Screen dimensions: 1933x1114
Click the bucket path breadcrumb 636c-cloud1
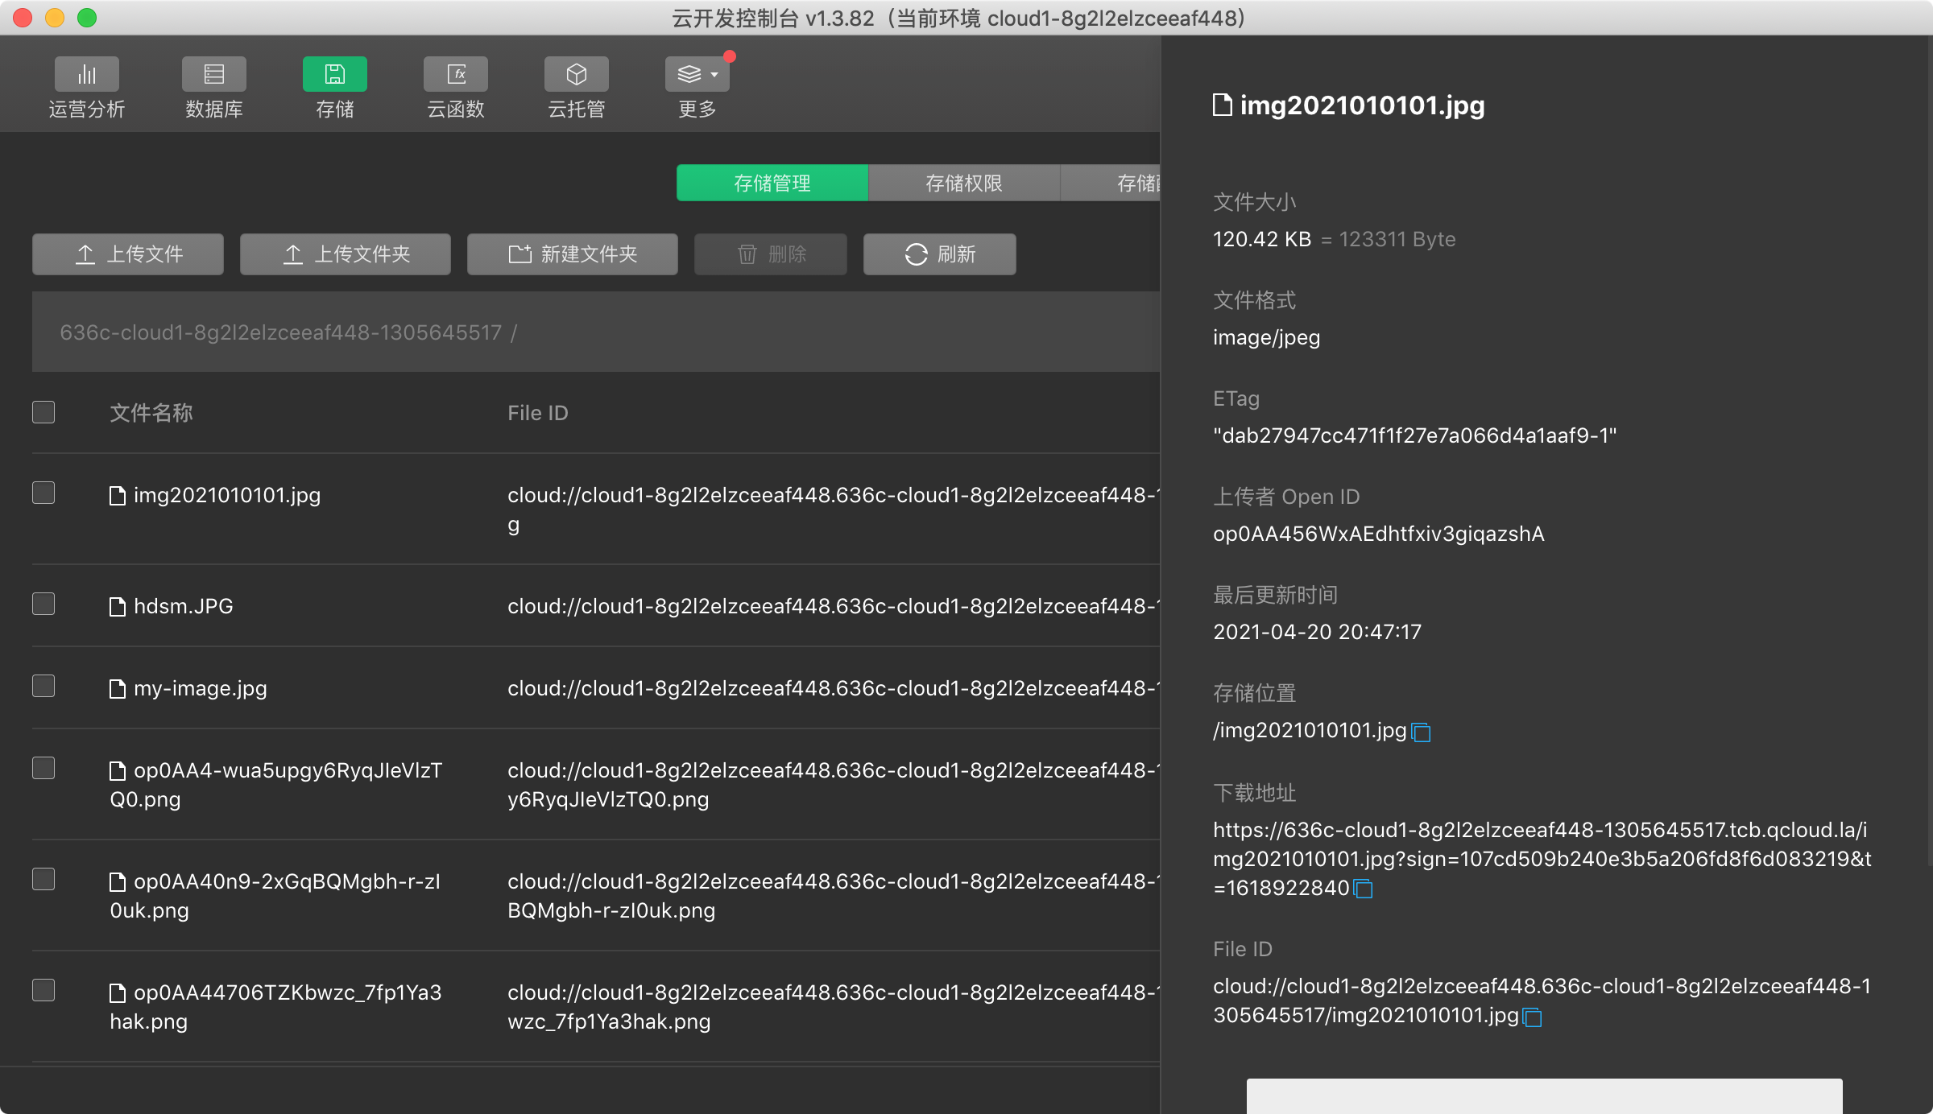click(280, 332)
